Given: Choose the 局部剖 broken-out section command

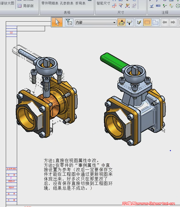Looking at the screenshot, I should (25, 6).
